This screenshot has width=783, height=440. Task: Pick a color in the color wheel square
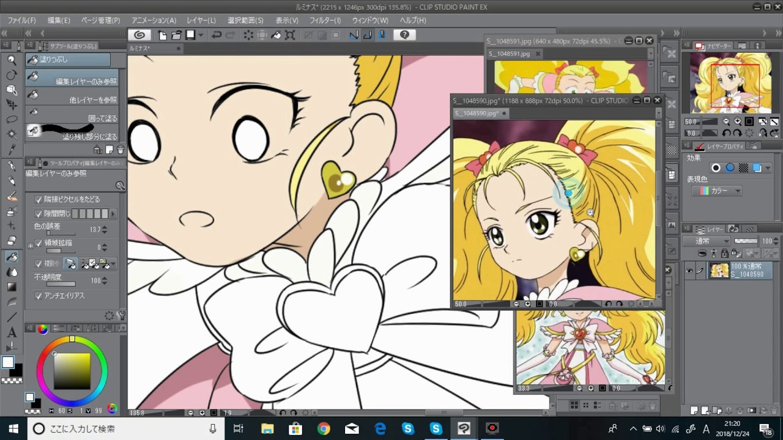click(72, 371)
